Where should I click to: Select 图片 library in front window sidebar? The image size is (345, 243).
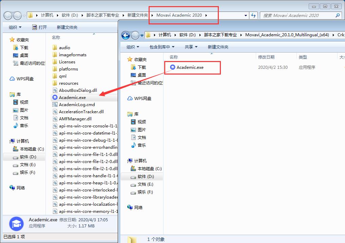coord(138,130)
